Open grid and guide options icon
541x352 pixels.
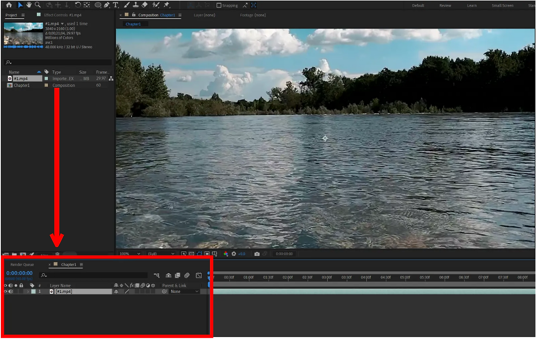(x=215, y=254)
